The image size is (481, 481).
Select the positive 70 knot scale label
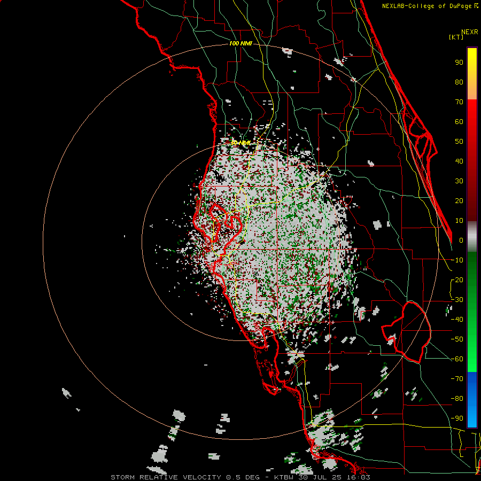(459, 102)
